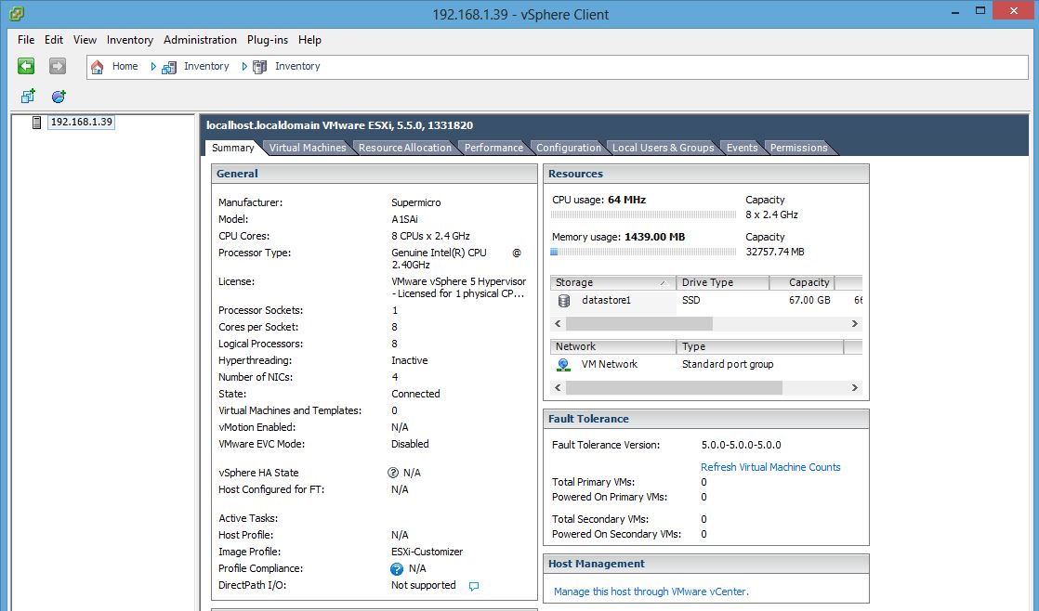Click the Refresh Virtual Machine Counts link
1039x611 pixels.
pos(770,467)
